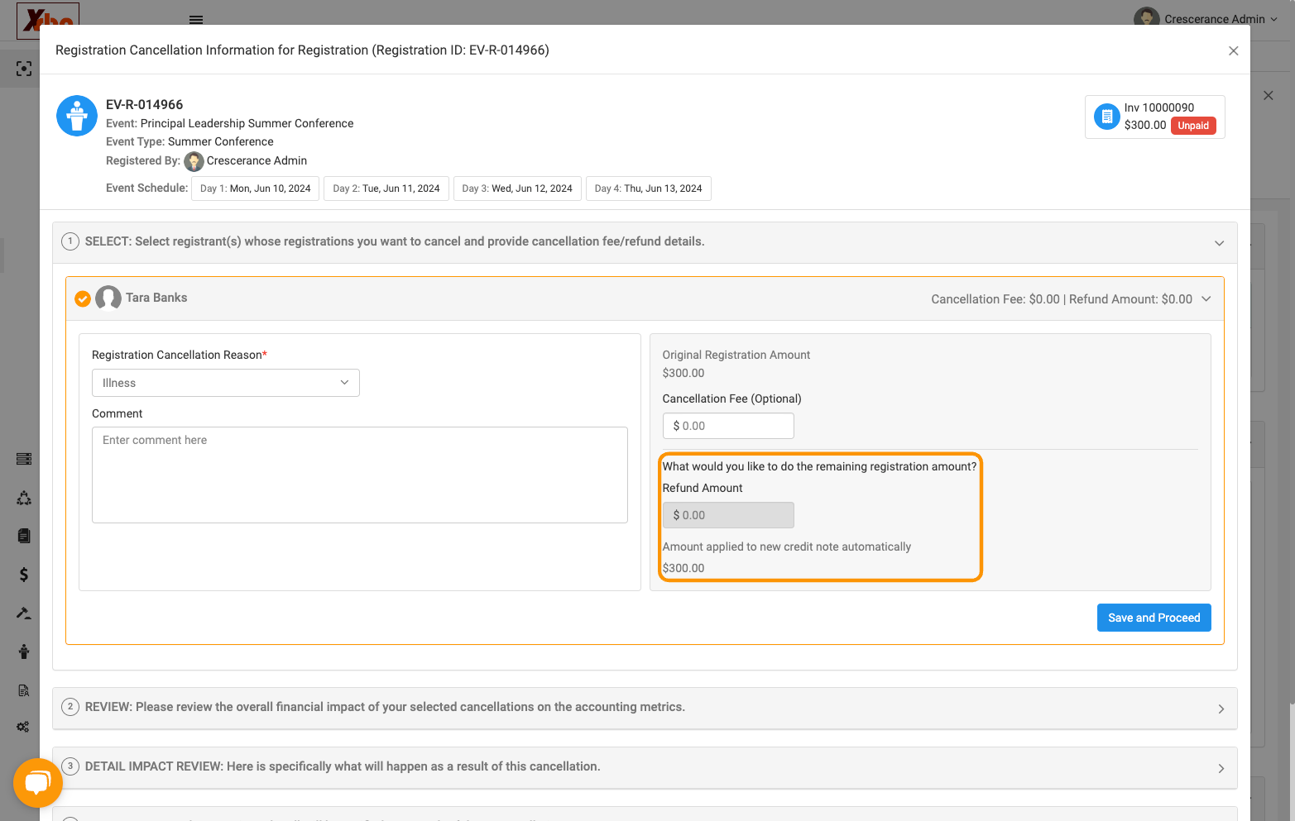
Task: Uncheck the Tara Banks orange selection checkbox
Action: pyautogui.click(x=83, y=298)
